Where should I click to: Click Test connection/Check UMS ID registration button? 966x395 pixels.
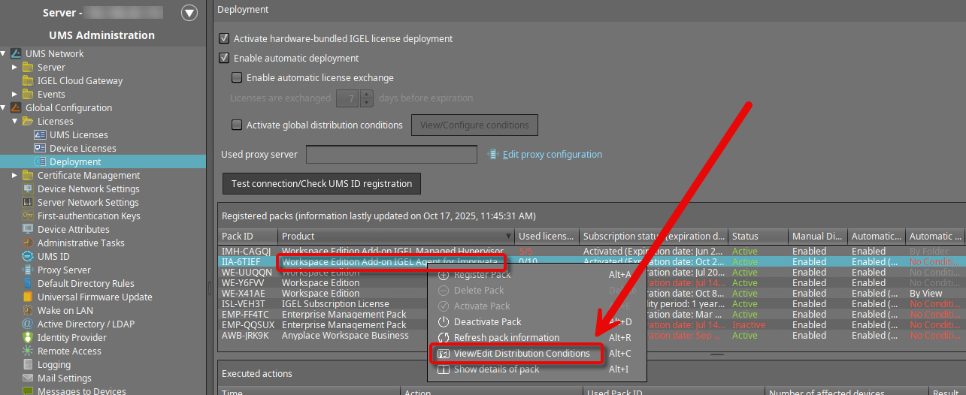[321, 183]
